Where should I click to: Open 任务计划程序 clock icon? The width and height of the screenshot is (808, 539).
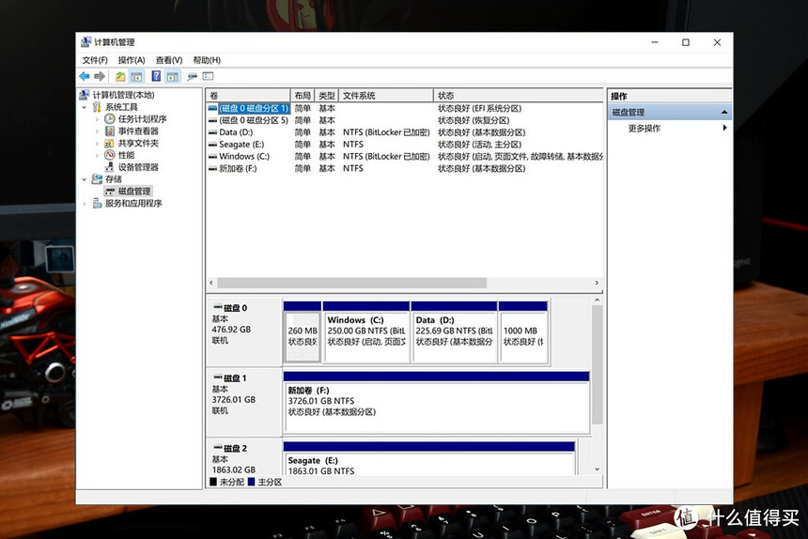[x=110, y=119]
